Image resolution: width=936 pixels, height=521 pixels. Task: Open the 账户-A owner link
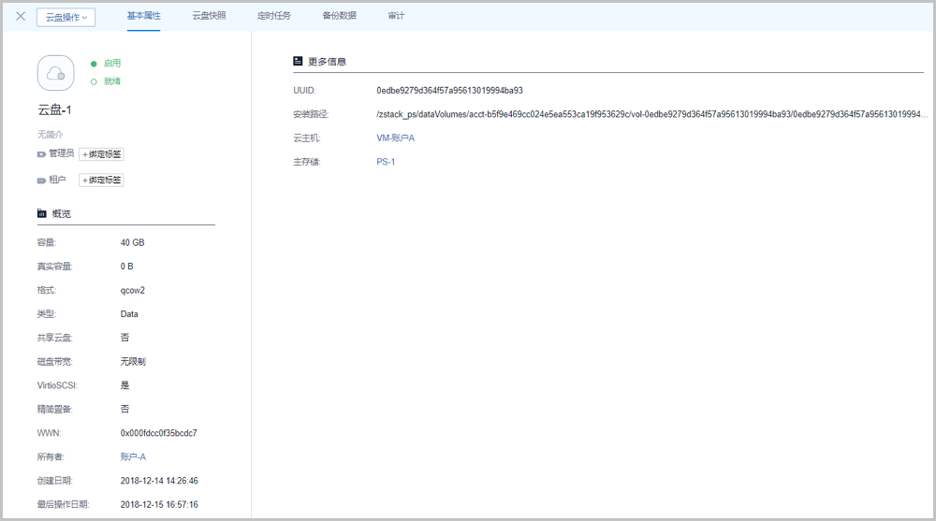(x=133, y=457)
